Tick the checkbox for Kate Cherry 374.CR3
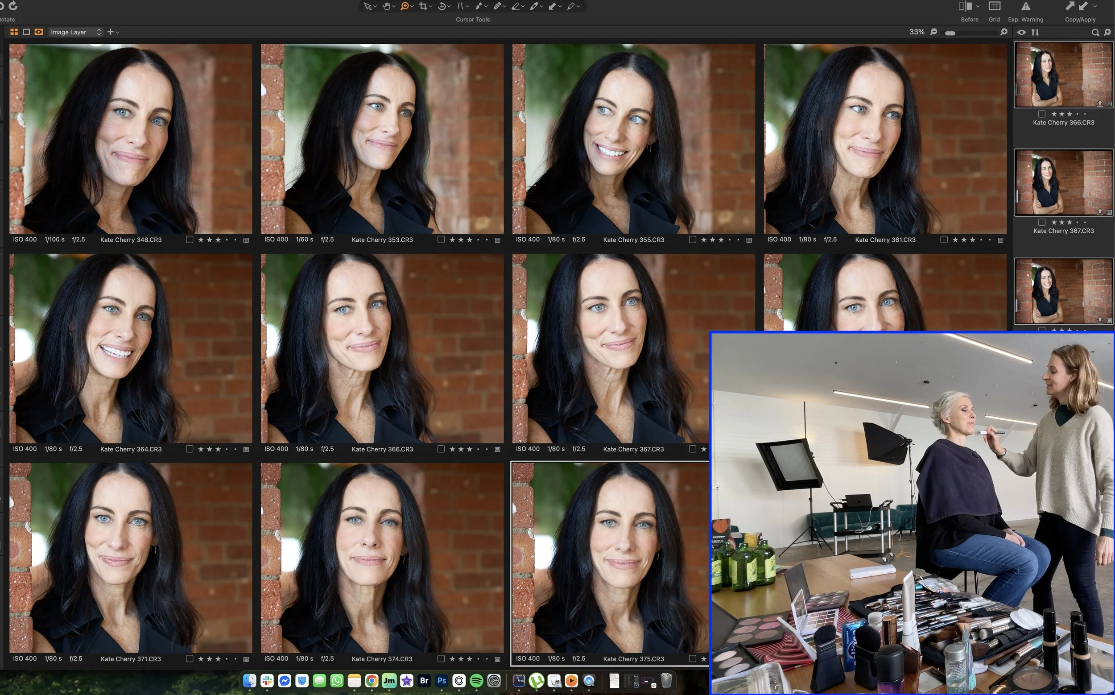The height and width of the screenshot is (695, 1115). click(441, 659)
